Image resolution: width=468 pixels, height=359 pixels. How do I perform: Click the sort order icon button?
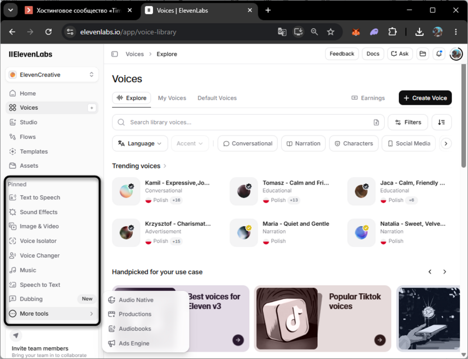[442, 122]
